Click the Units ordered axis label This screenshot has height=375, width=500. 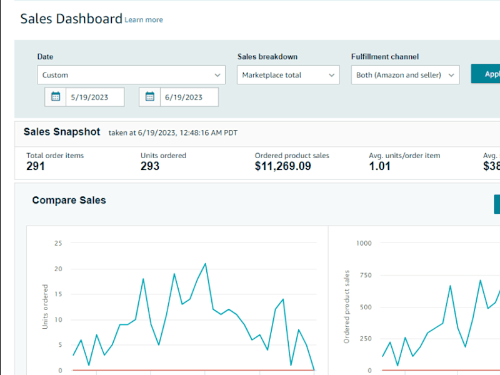45,306
